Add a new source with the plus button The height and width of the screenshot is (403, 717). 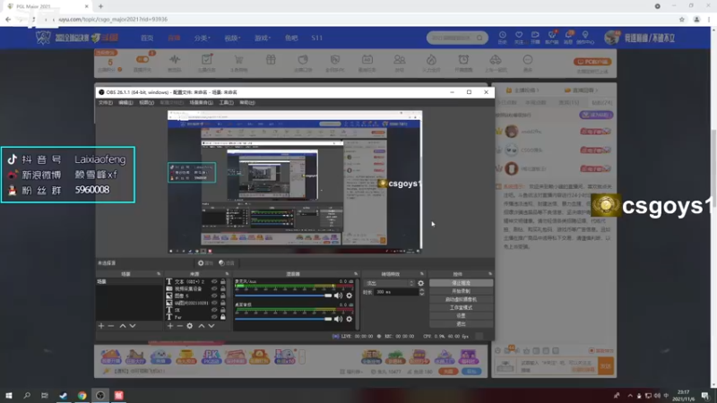tap(170, 326)
